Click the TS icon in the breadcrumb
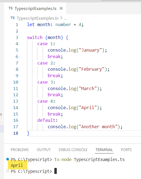This screenshot has width=141, height=179. point(13,18)
